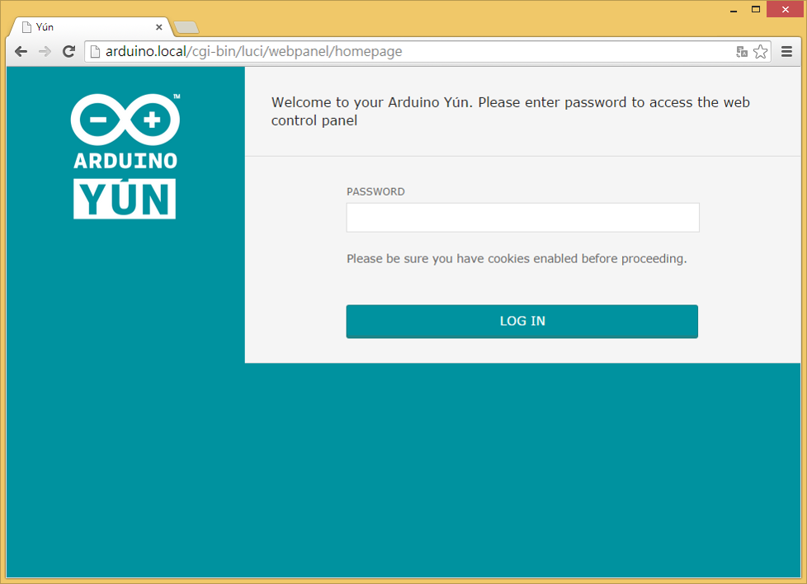Click the forward navigation arrow
The height and width of the screenshot is (584, 807).
pos(45,51)
